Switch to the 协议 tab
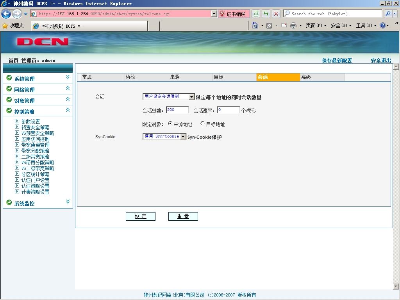Screen dimensions: 400x300 point(147,77)
